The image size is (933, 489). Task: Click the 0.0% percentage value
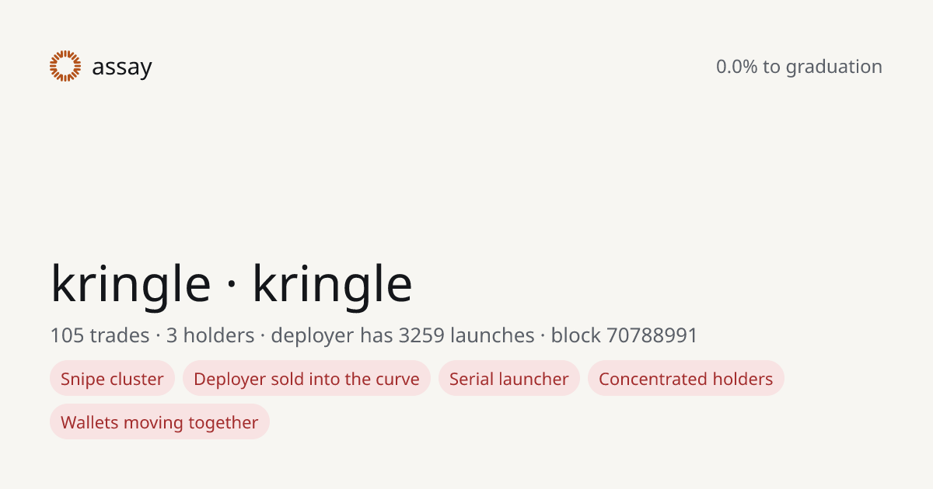point(736,67)
